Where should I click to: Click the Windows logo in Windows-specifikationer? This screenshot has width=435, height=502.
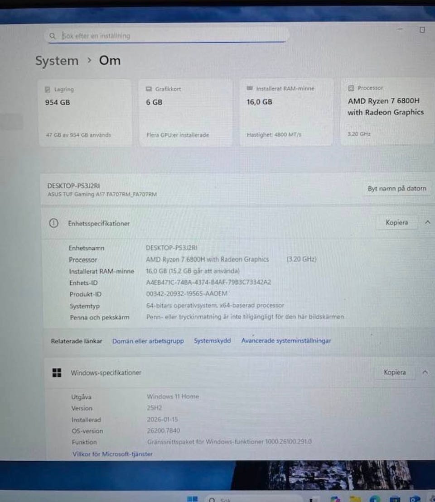(x=57, y=373)
